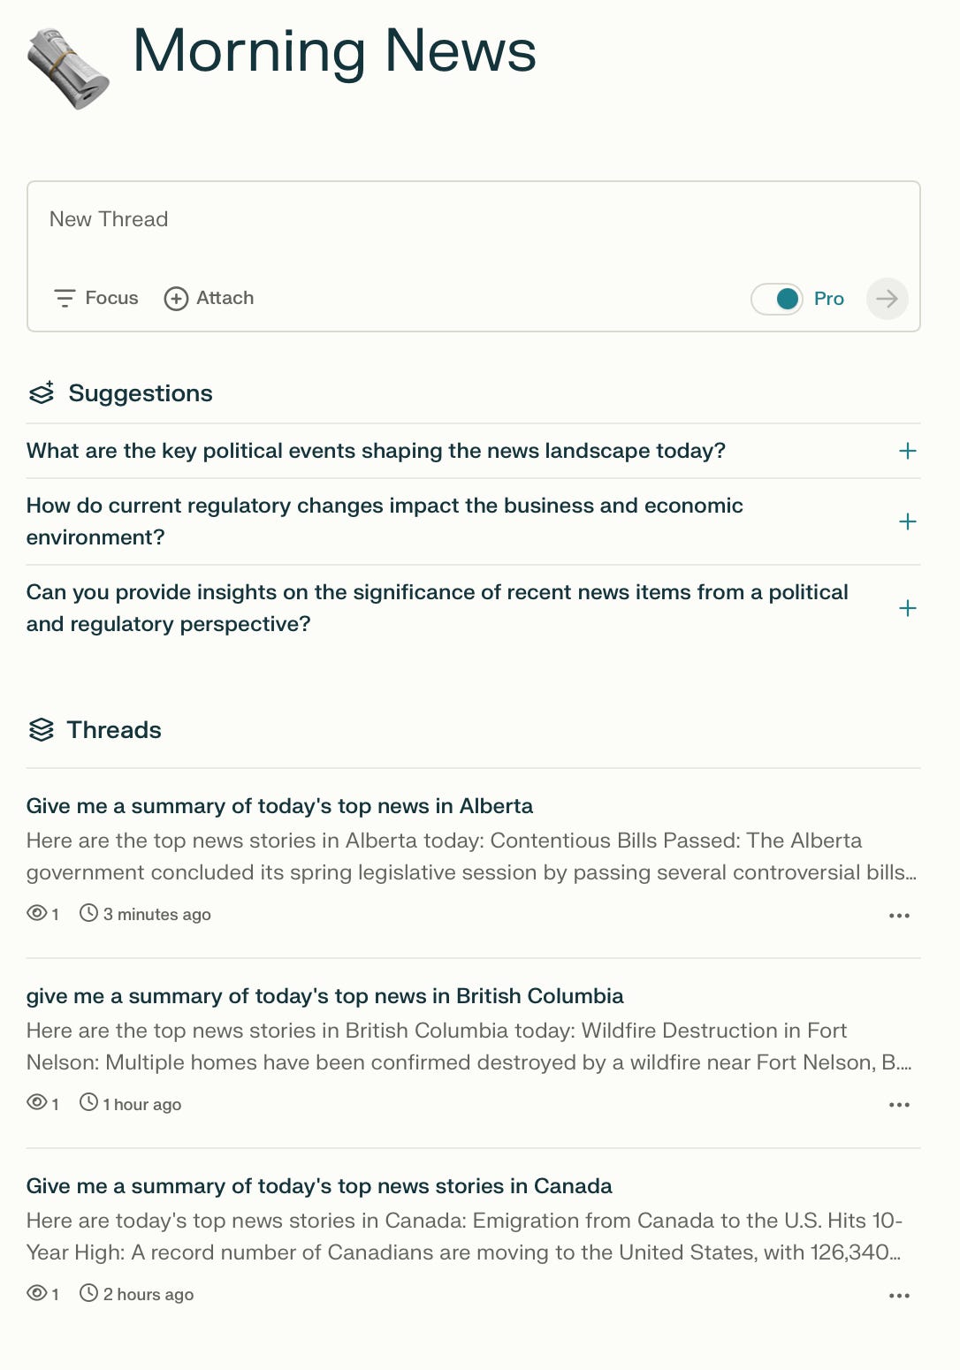Submit thread with the arrow button
This screenshot has width=960, height=1370.
tap(887, 299)
